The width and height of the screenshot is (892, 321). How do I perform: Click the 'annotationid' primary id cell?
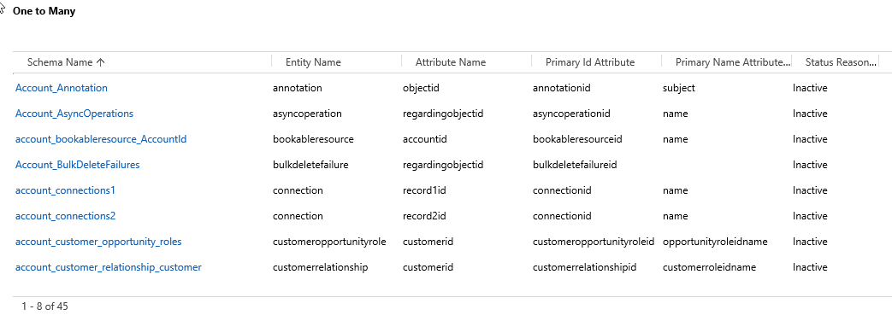pos(562,88)
